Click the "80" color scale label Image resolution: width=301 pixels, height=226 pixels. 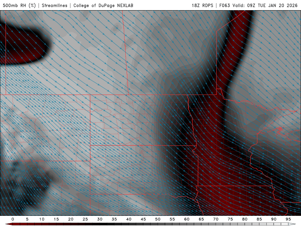point(245,219)
